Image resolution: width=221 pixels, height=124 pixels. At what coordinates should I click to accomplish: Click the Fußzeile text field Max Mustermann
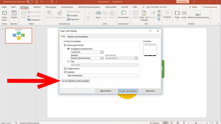[102, 75]
